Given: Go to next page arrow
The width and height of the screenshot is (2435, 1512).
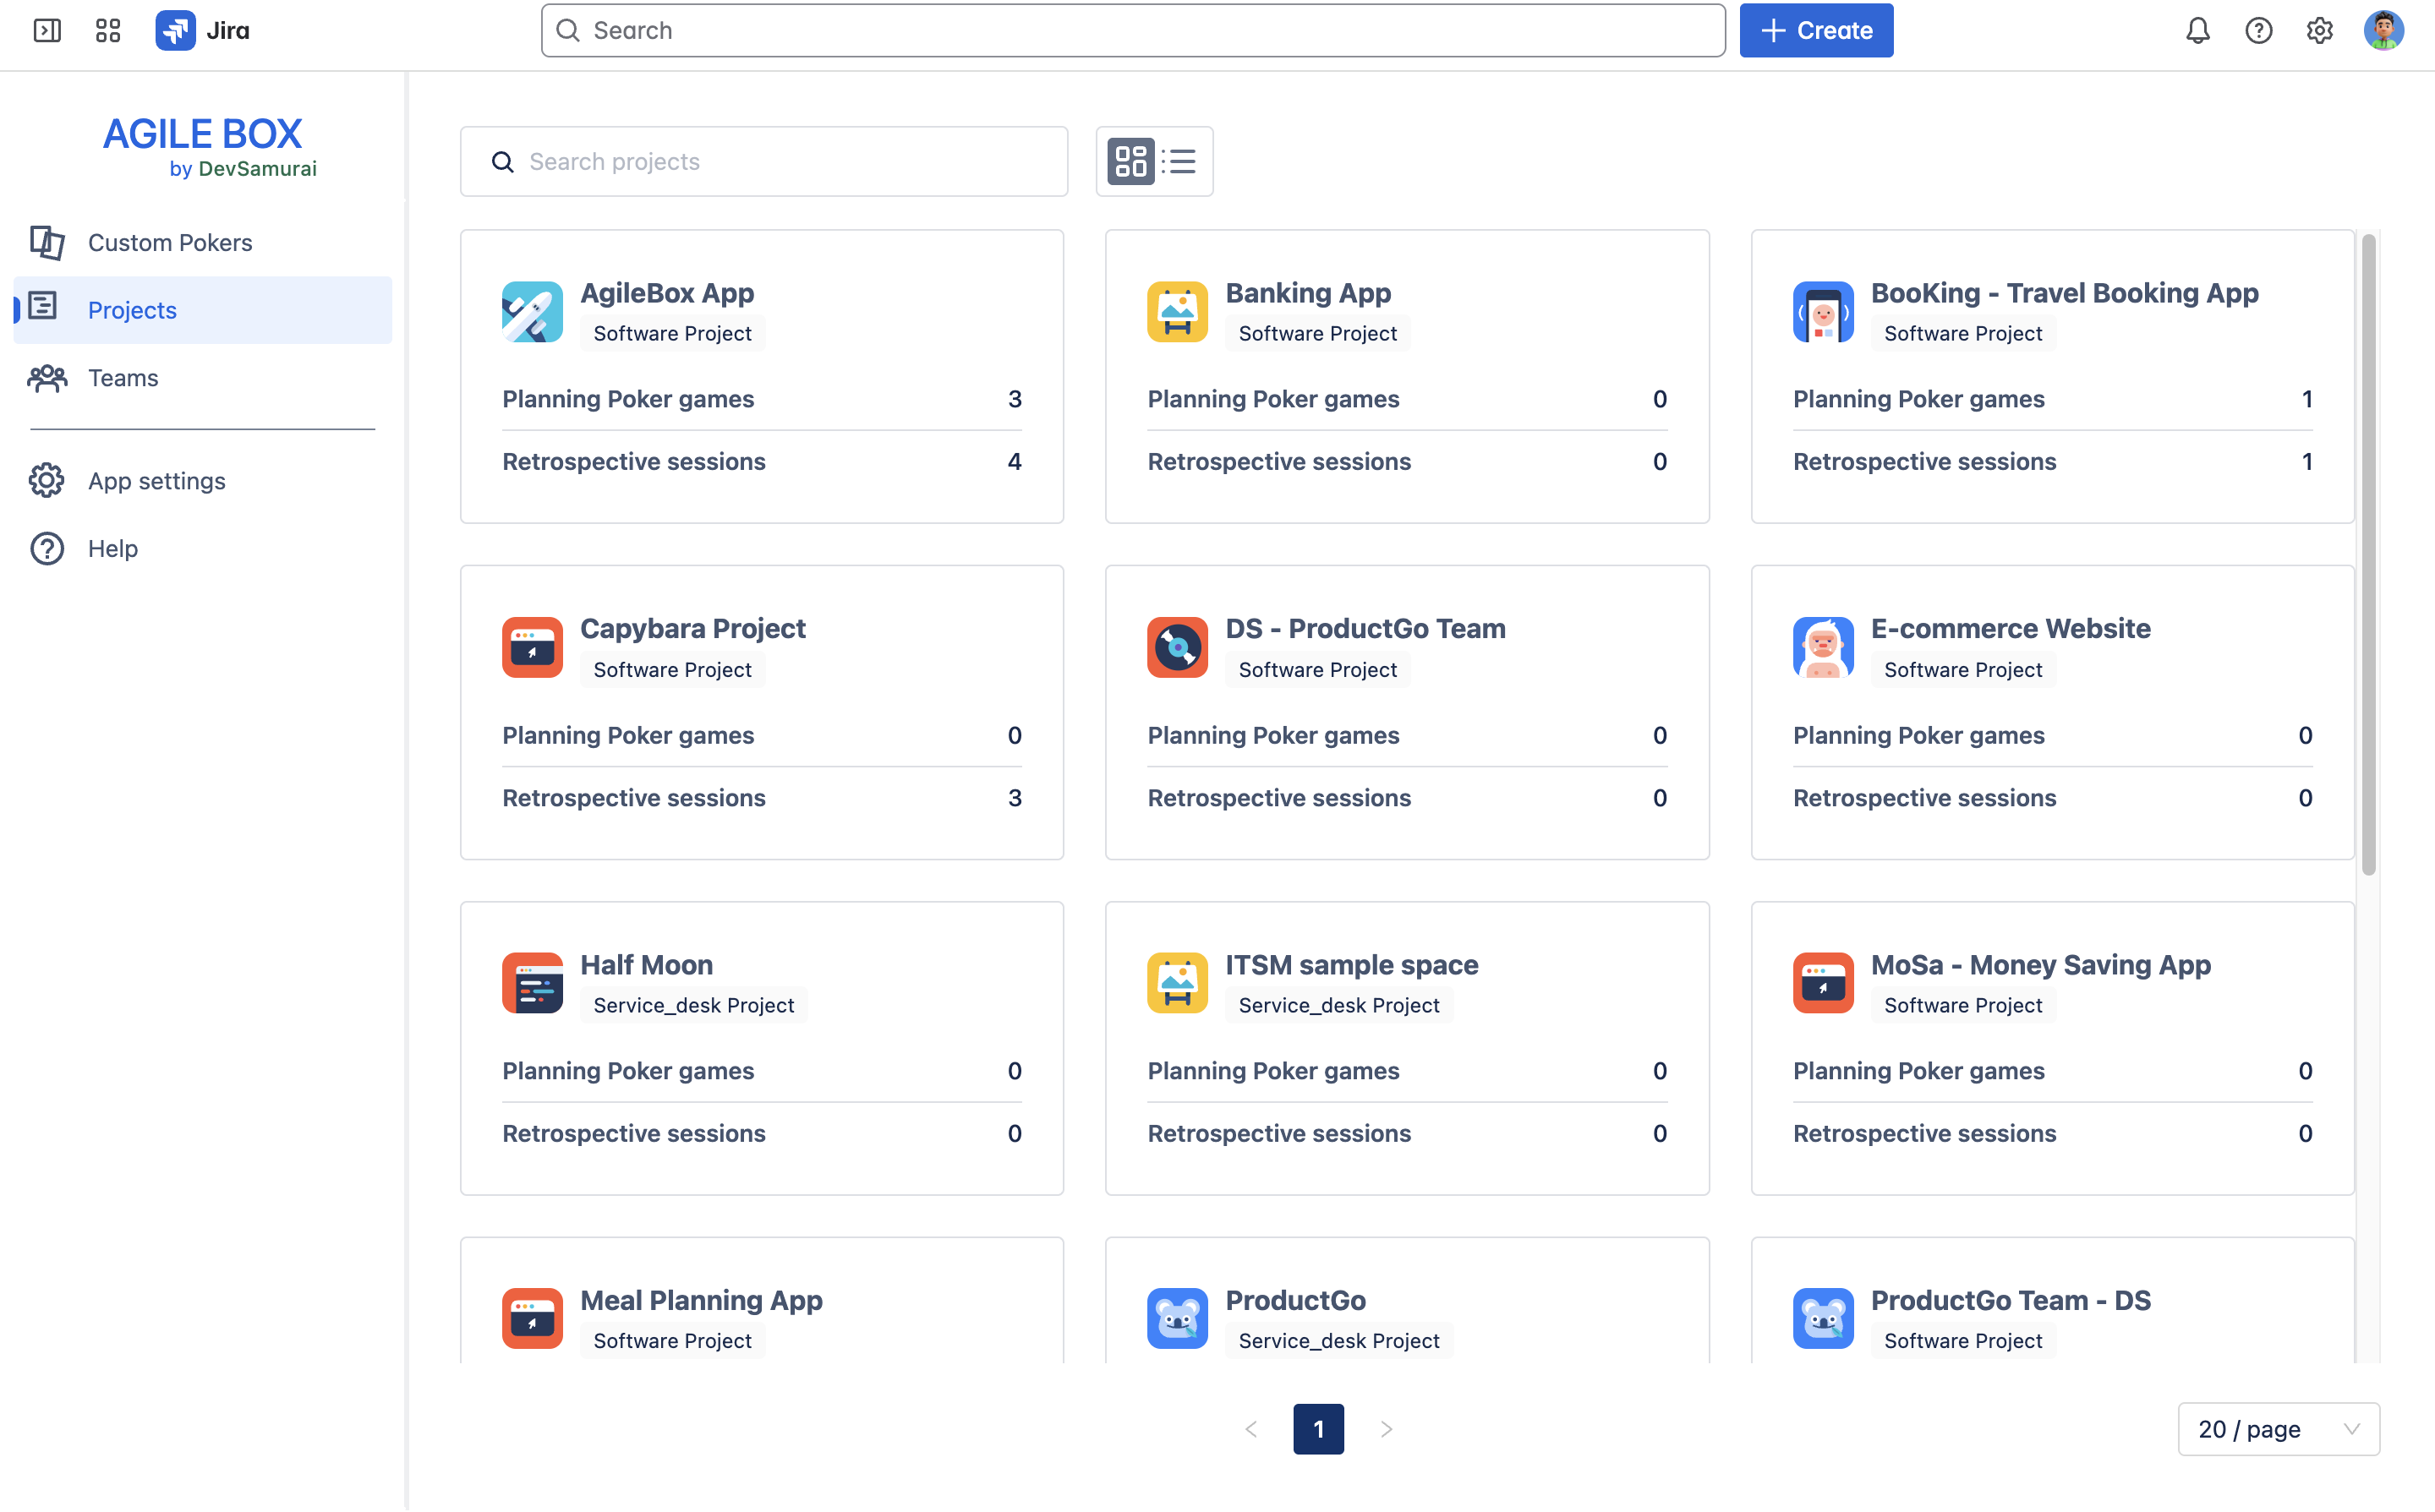Looking at the screenshot, I should (1386, 1429).
